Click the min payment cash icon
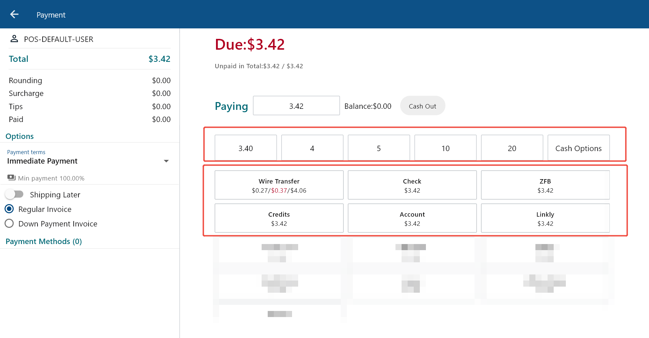Viewport: 649px width, 338px height. [x=11, y=177]
